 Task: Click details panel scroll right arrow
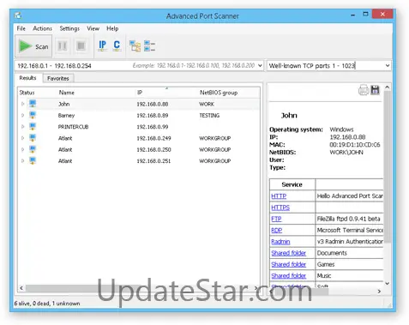point(379,292)
